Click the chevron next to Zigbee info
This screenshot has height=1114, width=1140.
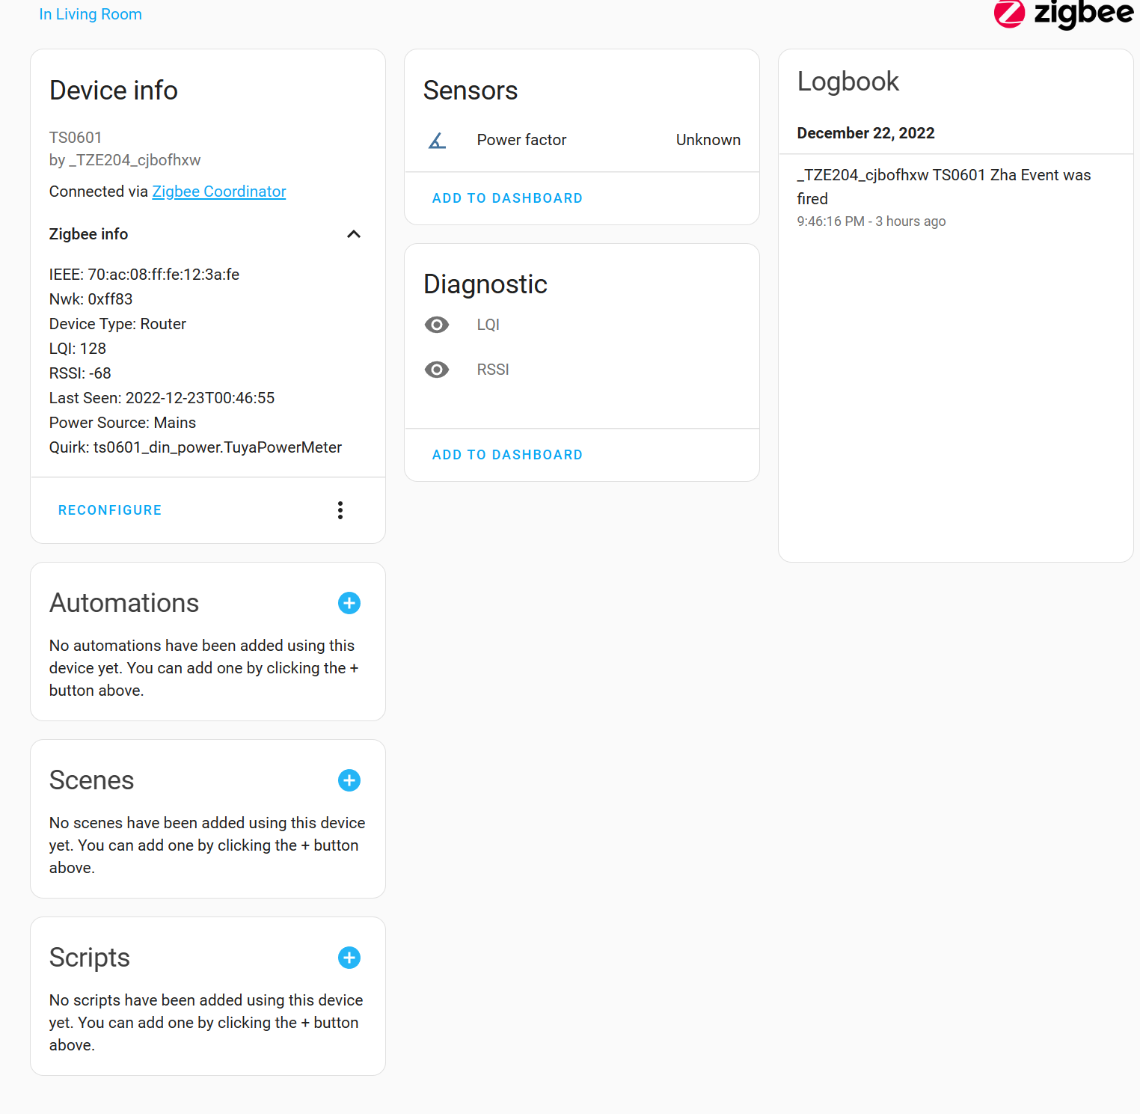tap(353, 234)
